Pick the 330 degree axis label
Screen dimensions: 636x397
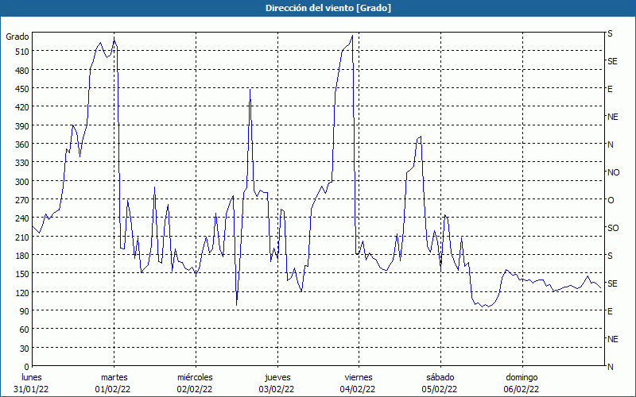[23, 163]
